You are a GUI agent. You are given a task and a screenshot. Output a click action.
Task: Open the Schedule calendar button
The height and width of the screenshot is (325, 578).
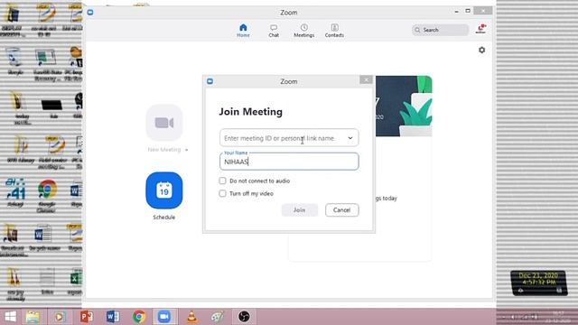(164, 190)
